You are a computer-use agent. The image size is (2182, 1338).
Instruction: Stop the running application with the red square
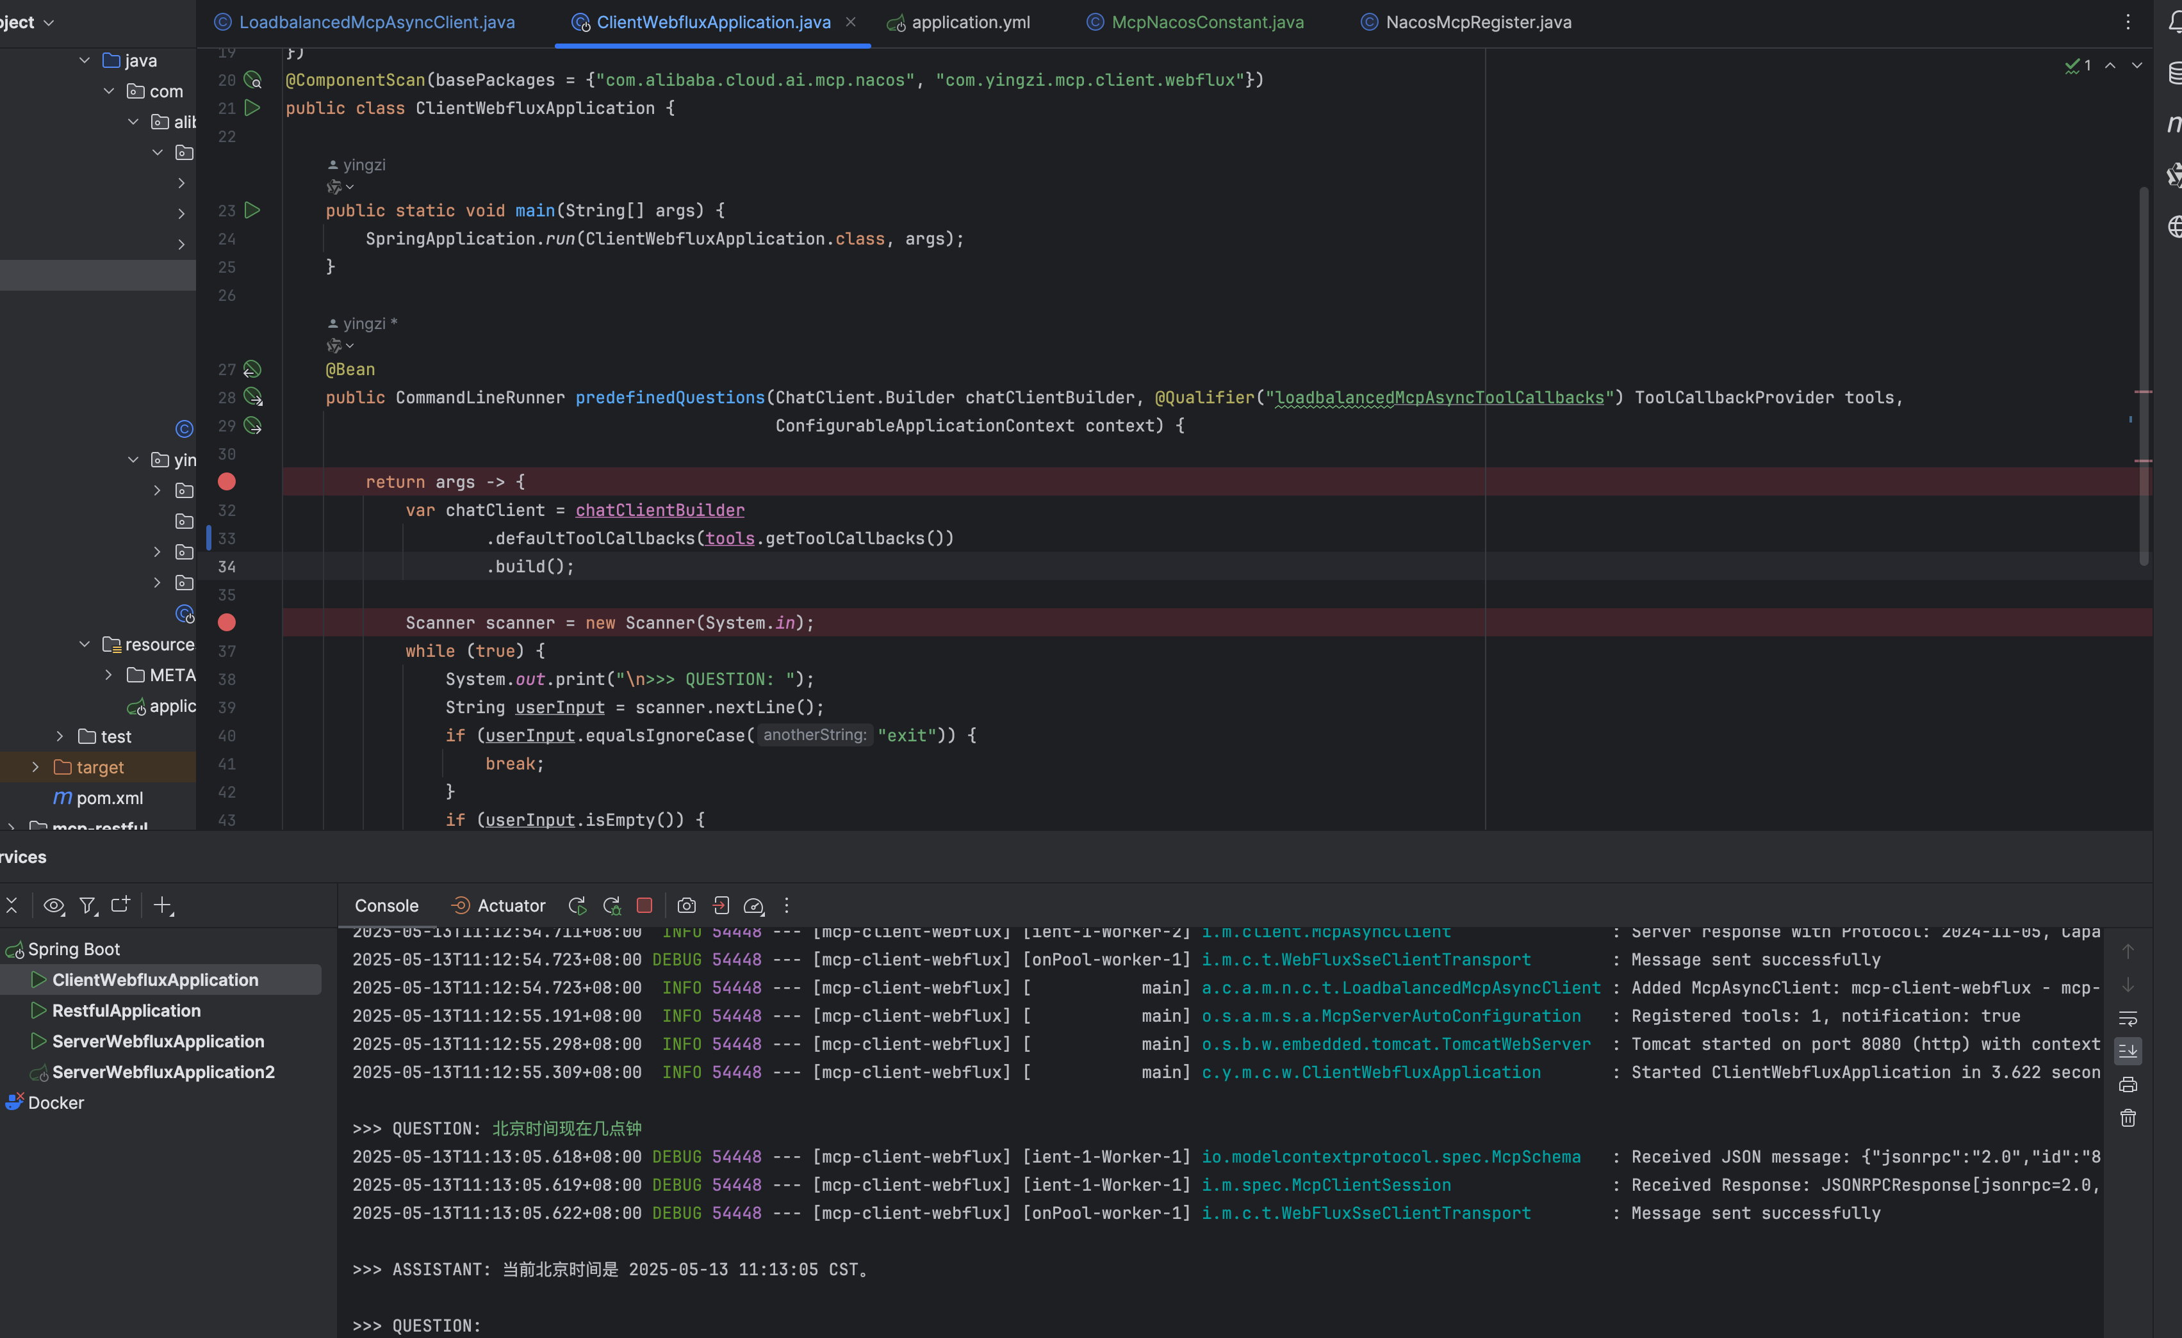(644, 905)
